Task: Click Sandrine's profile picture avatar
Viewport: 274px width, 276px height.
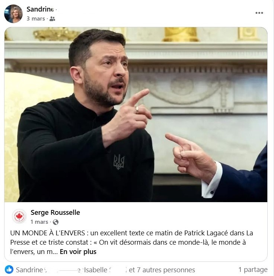Action: [x=13, y=14]
